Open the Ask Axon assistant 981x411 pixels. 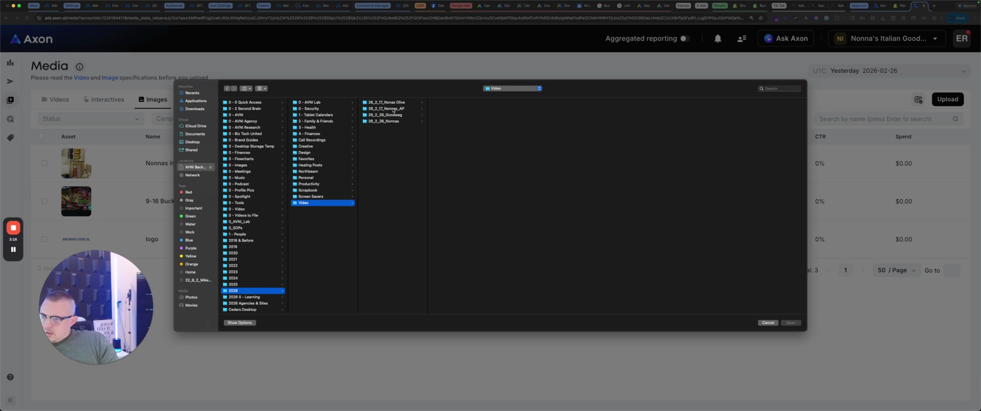785,39
